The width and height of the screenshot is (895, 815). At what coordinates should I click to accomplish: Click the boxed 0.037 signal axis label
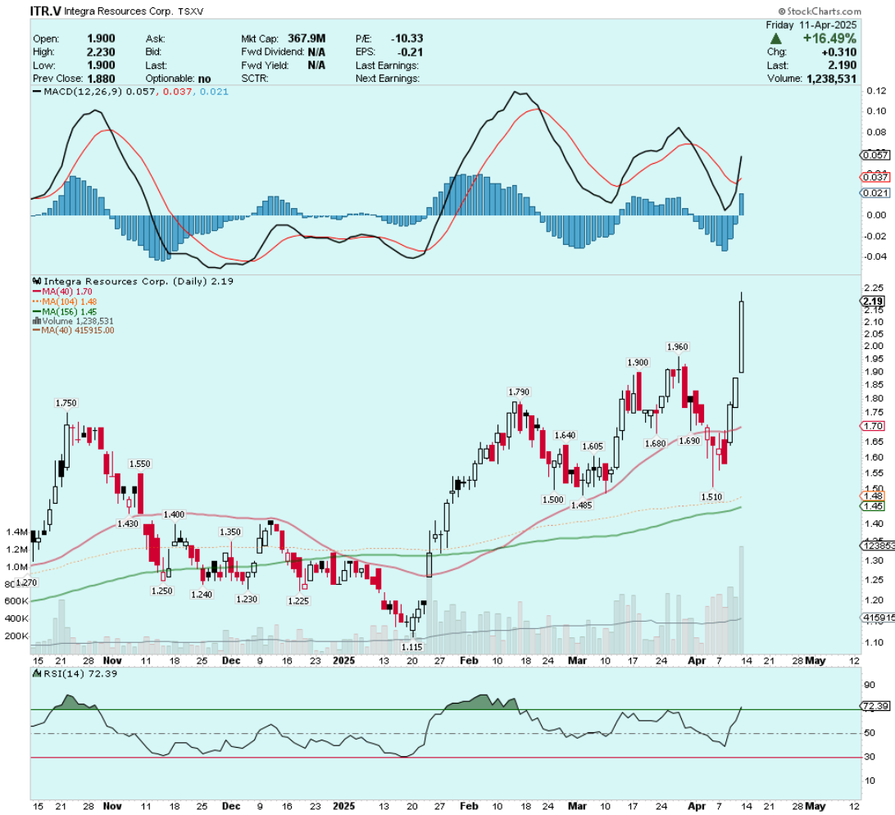tap(875, 178)
